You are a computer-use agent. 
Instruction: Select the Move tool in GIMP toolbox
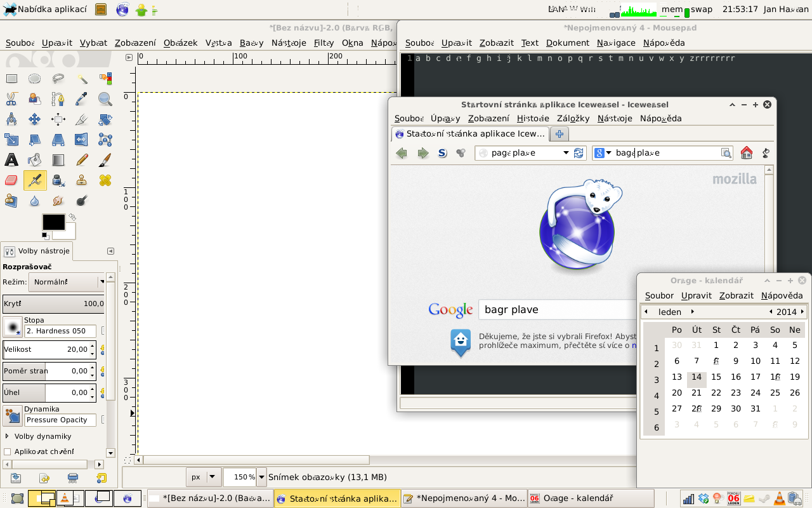point(35,119)
